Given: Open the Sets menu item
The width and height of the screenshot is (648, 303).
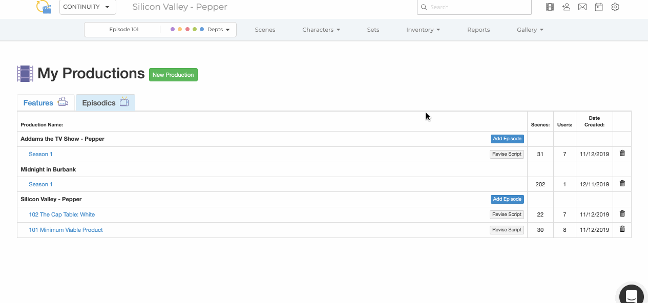Looking at the screenshot, I should 373,30.
